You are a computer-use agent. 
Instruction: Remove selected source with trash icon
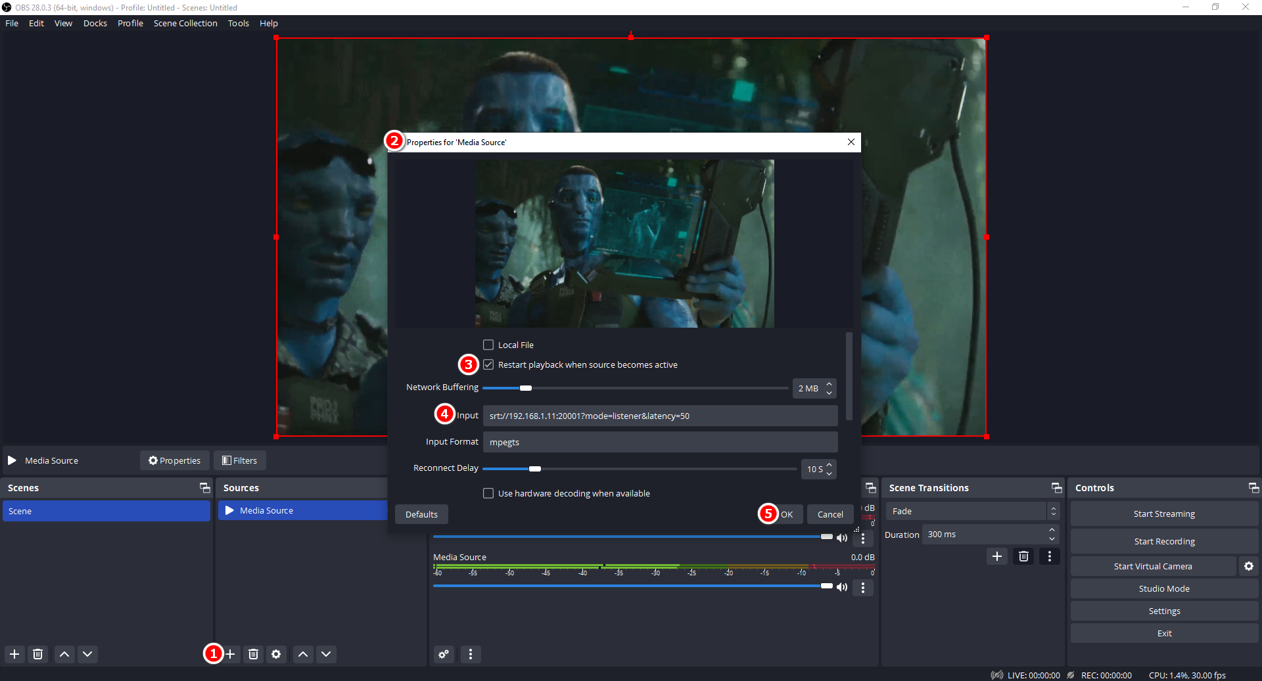pos(253,654)
